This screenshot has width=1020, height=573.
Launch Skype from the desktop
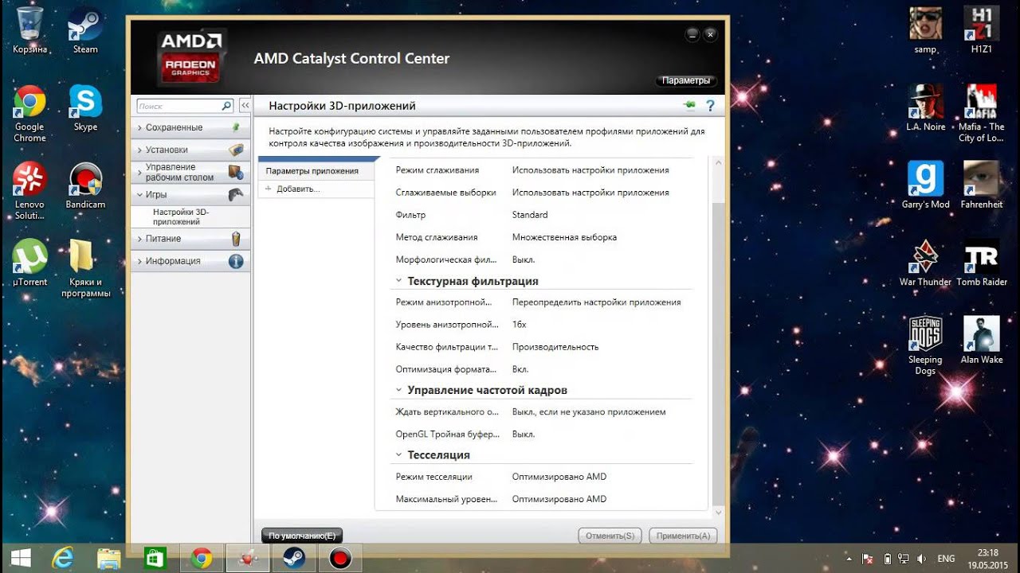pos(85,108)
